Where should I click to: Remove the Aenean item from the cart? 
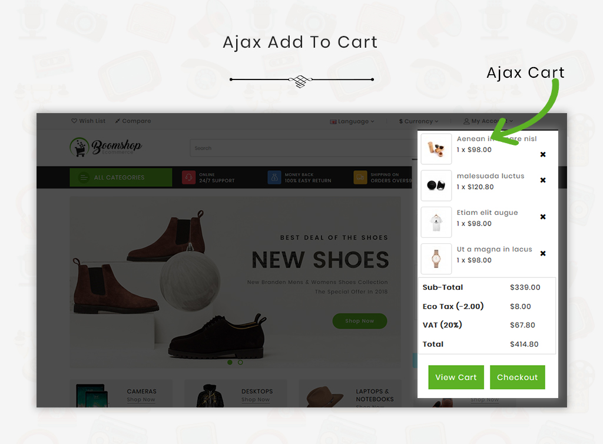pyautogui.click(x=542, y=154)
